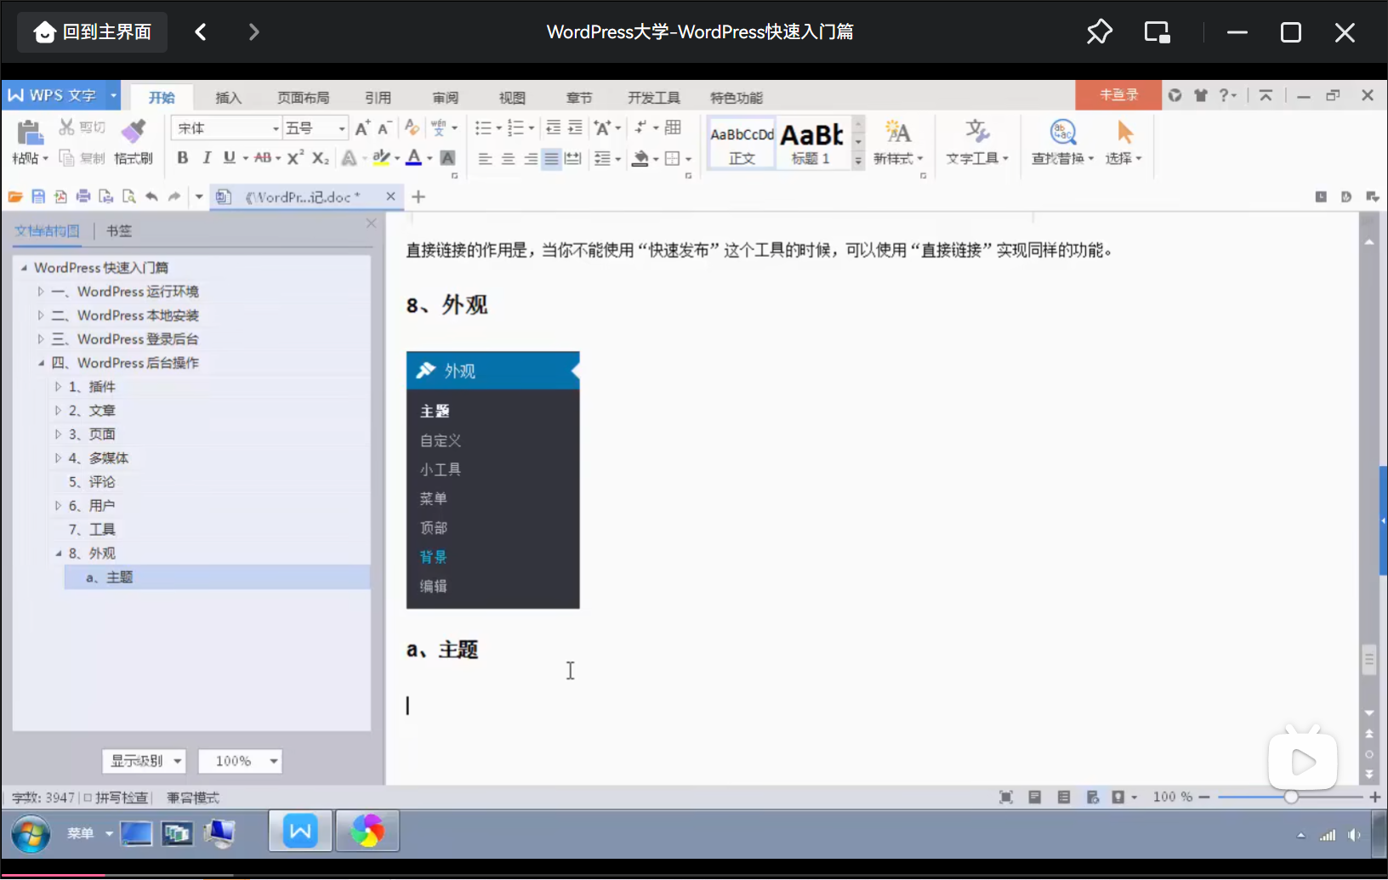Click bulleted list icon
This screenshot has height=880, width=1388.
tap(483, 128)
